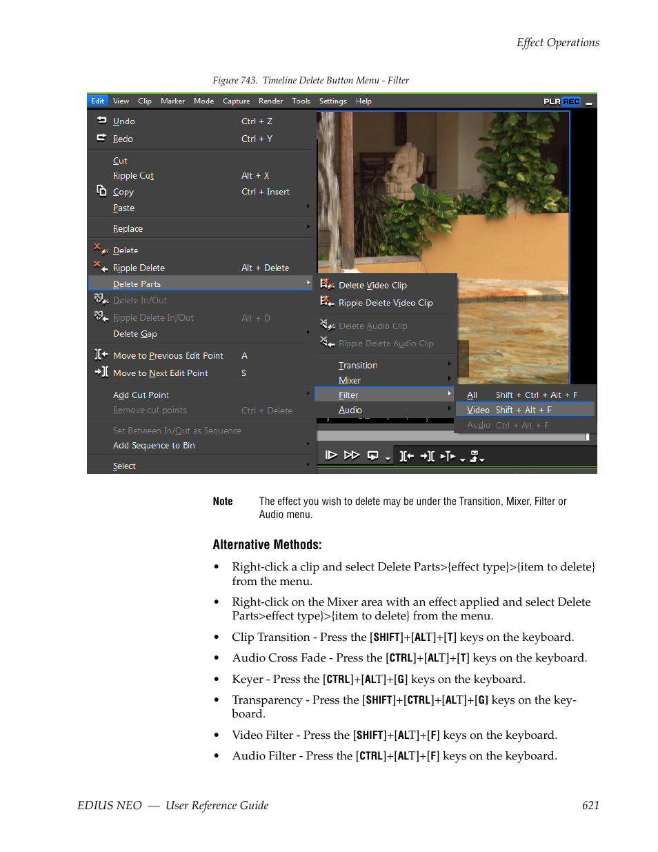Image resolution: width=658 pixels, height=852 pixels.
Task: Click the Move to Next Edit Point toolbar icon
Action: point(428,455)
